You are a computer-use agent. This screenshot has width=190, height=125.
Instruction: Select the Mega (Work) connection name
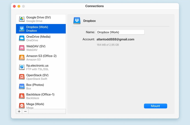pos(35,104)
